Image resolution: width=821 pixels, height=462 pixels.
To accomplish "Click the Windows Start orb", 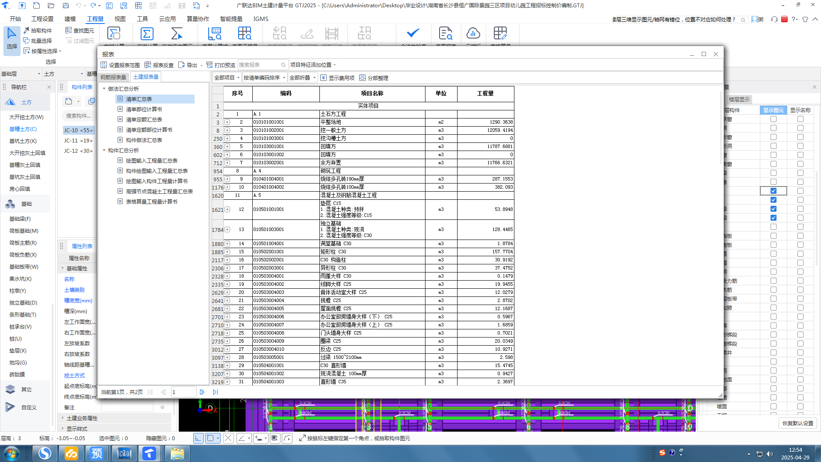I will click(12, 453).
